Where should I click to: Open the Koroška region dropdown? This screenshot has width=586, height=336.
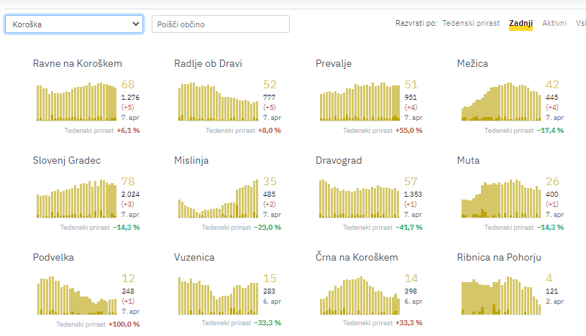coord(74,24)
